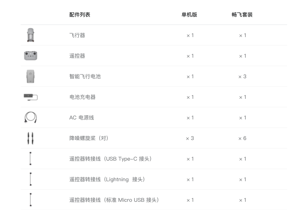Click the 遥控器 row label
The image size is (295, 210).
[x=77, y=56]
